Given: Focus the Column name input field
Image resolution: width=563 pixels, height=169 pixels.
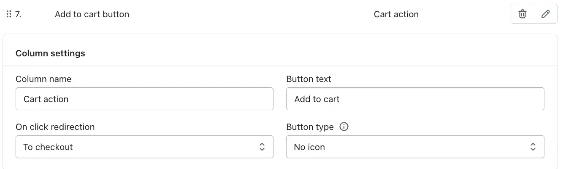Looking at the screenshot, I should click(x=144, y=99).
